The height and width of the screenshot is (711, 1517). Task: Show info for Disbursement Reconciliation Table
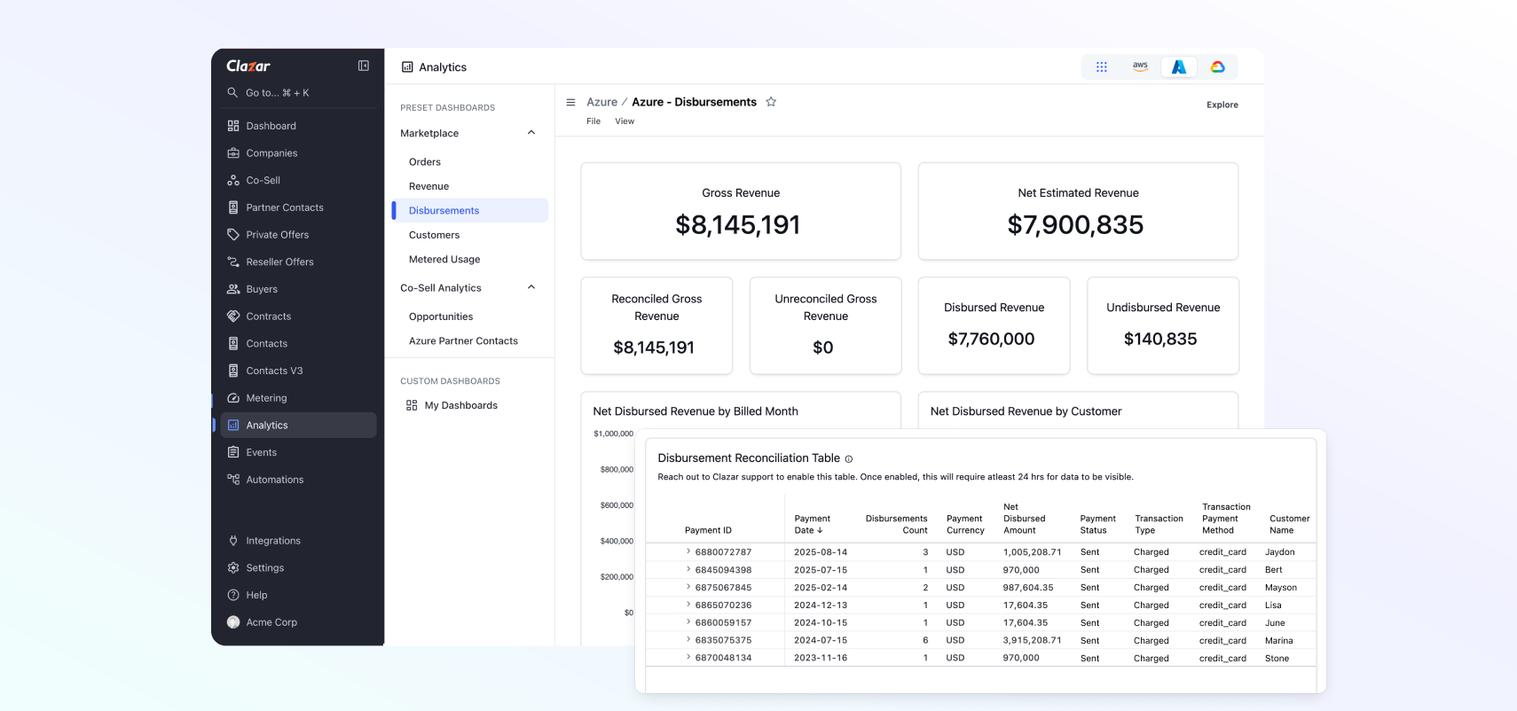[848, 459]
